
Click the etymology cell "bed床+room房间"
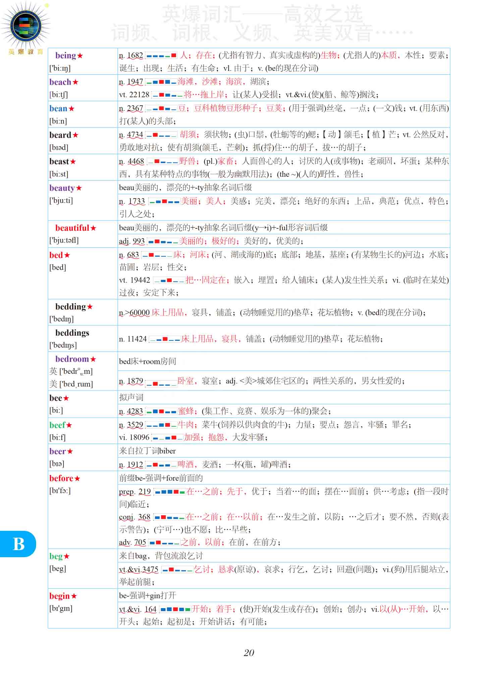(x=148, y=361)
